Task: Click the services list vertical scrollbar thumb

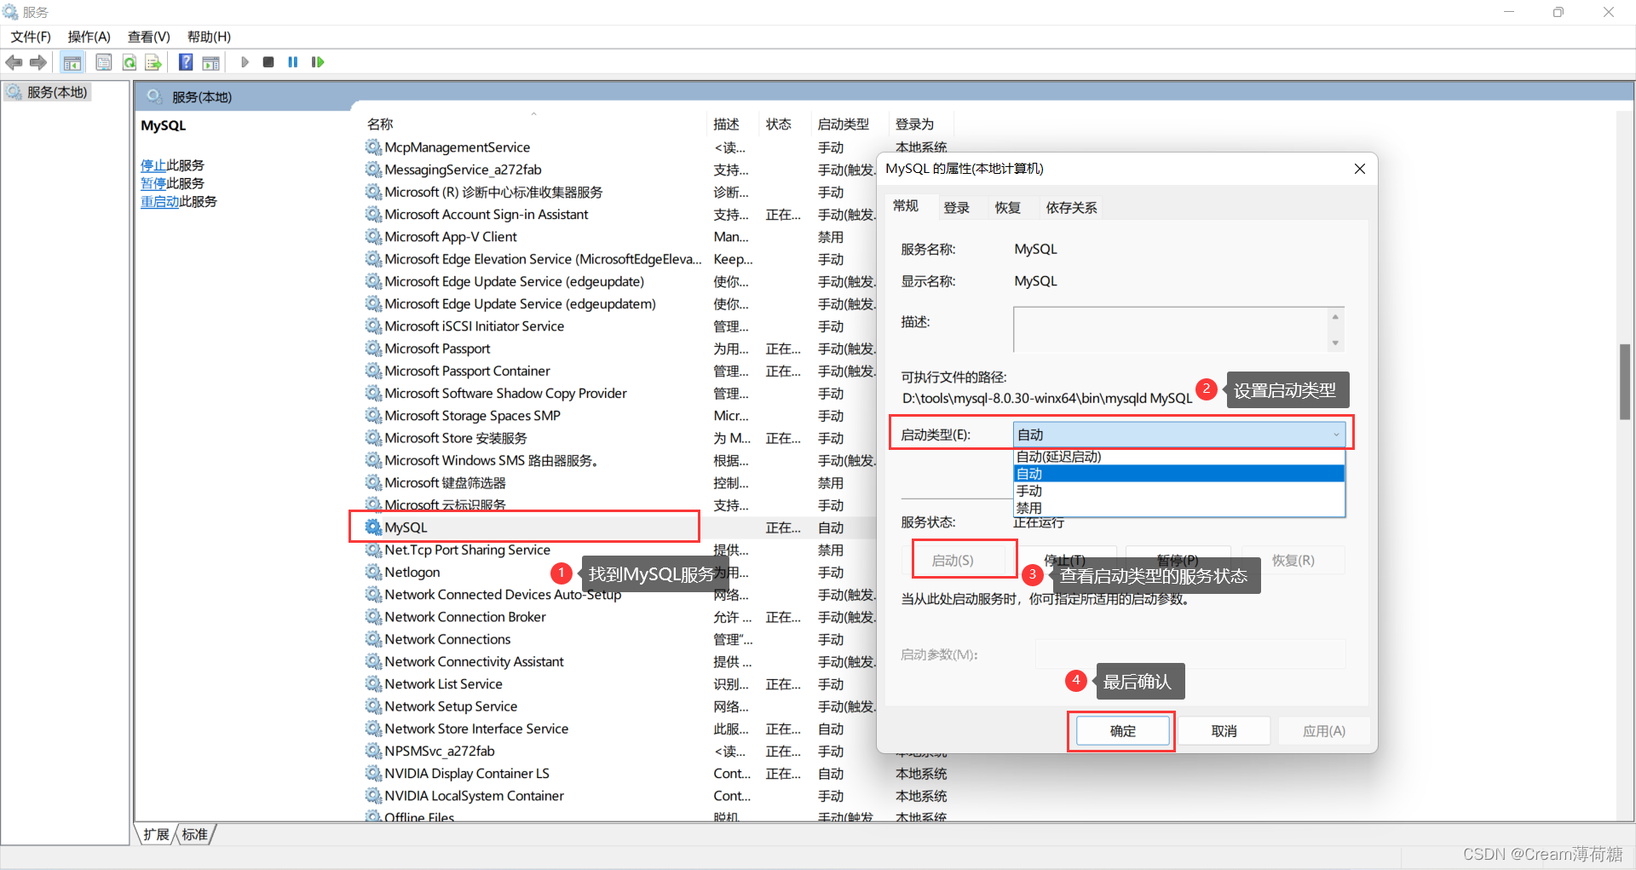Action: pyautogui.click(x=1625, y=381)
